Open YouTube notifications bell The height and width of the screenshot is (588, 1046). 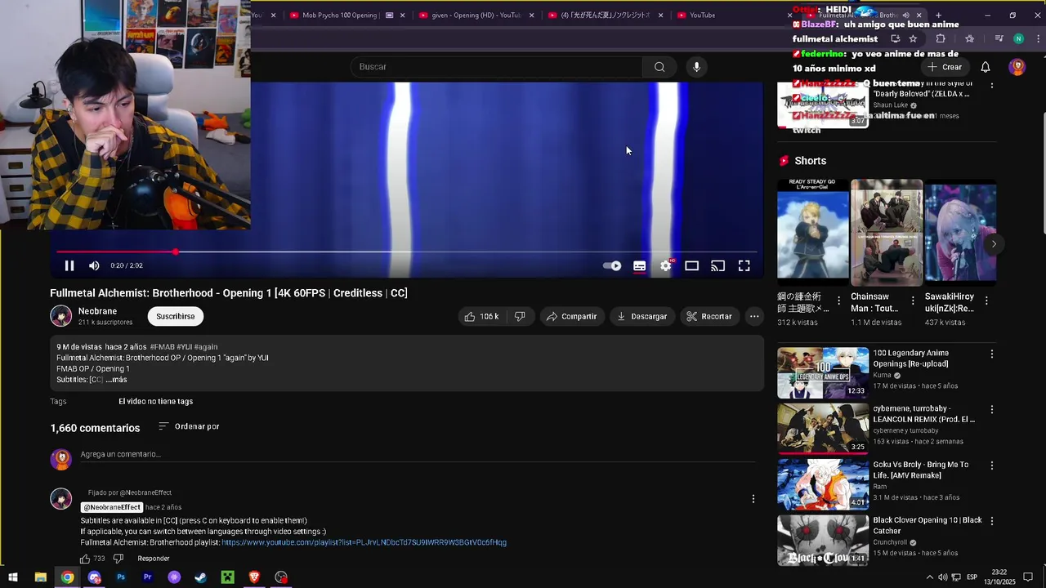pos(986,67)
